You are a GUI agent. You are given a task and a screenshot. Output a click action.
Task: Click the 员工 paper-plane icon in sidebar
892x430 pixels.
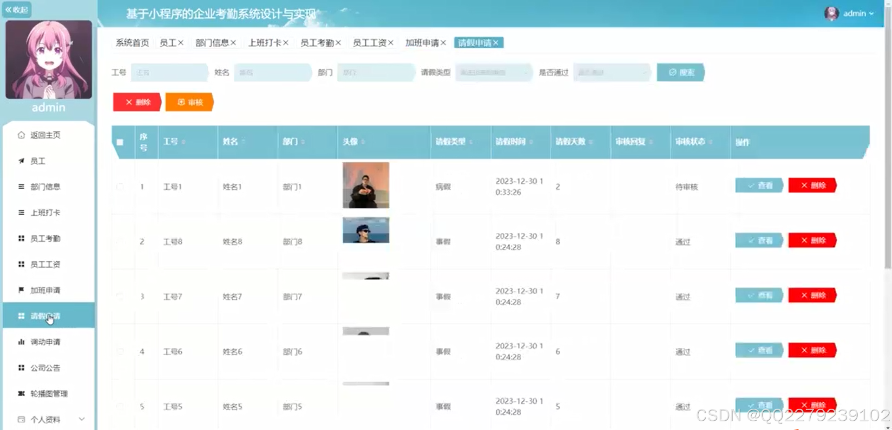click(21, 161)
